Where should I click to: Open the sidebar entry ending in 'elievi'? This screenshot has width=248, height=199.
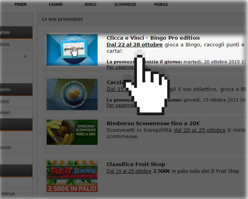pos(16,112)
